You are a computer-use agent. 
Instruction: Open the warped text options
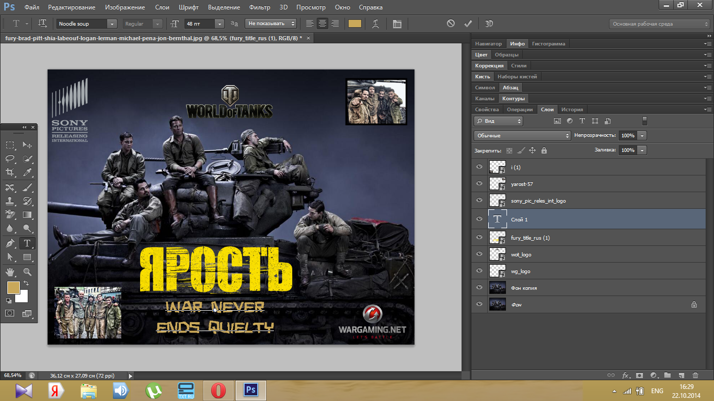(375, 23)
